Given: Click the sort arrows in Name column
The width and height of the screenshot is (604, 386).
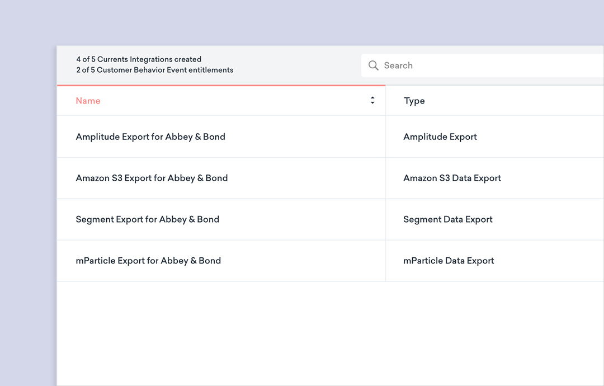Looking at the screenshot, I should click(x=372, y=101).
